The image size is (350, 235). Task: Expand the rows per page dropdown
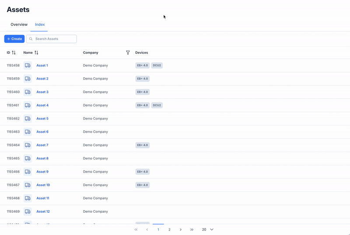coord(208,229)
